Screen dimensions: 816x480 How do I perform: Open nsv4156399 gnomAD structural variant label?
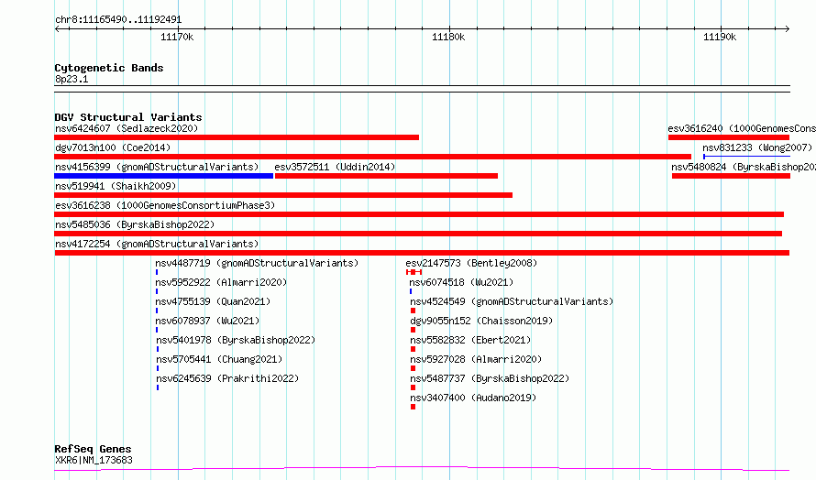[x=157, y=167]
